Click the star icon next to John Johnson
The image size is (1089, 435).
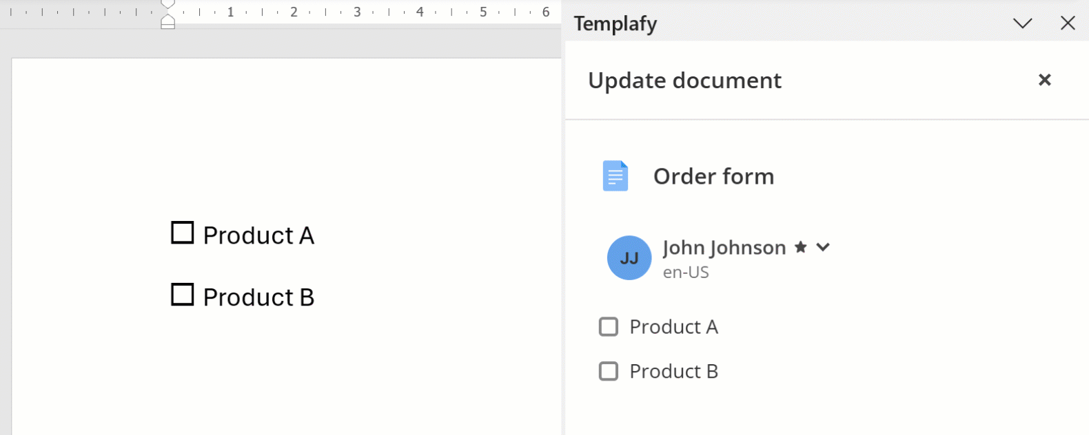(x=800, y=247)
